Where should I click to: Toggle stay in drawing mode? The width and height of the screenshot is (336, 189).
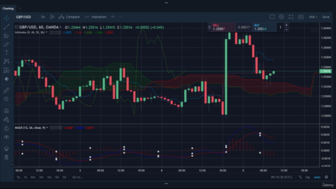(x=6, y=119)
